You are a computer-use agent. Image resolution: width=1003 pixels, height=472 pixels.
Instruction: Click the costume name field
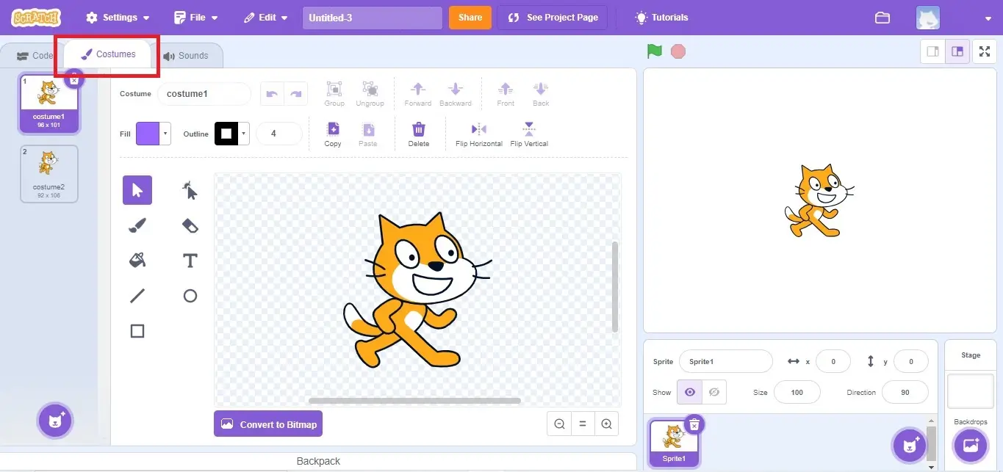pyautogui.click(x=204, y=94)
